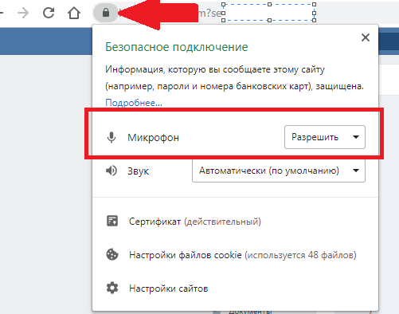Click the address bar URL text
This screenshot has width=399, height=314.
point(209,13)
